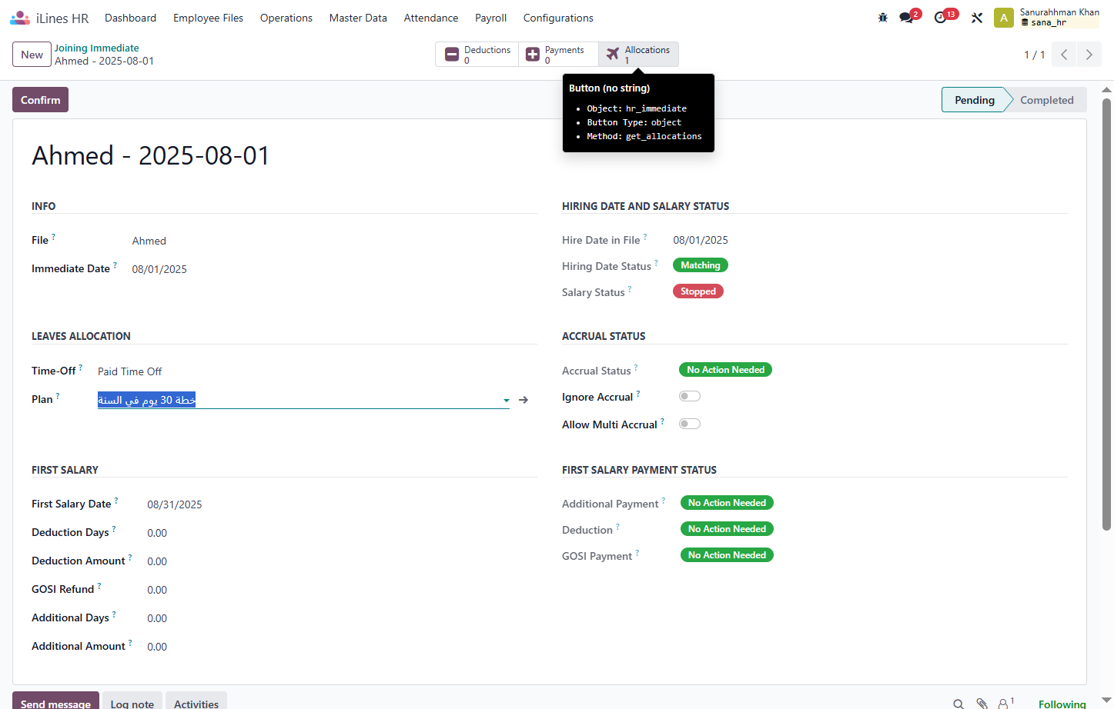Open the user avatar A menu

(x=1004, y=18)
